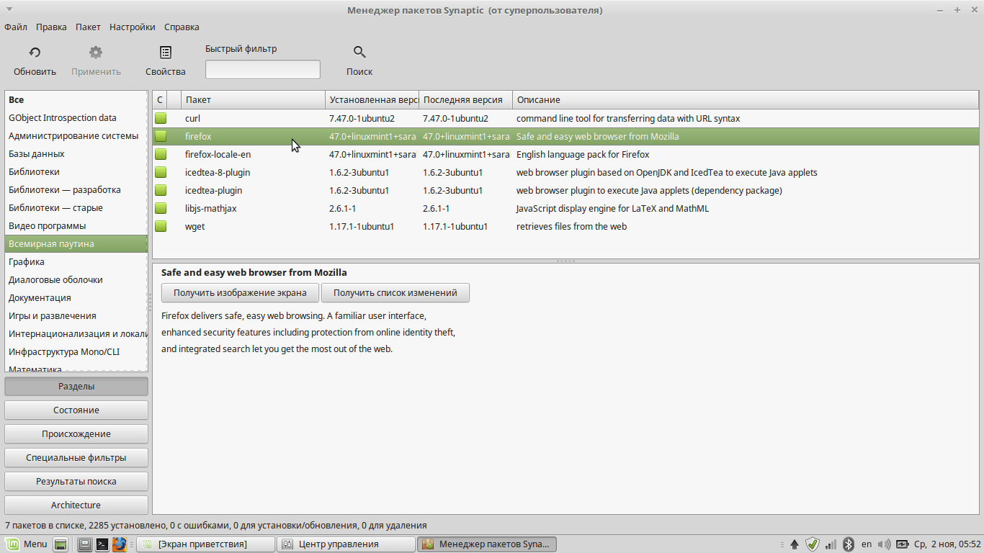Mark the libjs-mathjax status checkbox

click(x=161, y=208)
